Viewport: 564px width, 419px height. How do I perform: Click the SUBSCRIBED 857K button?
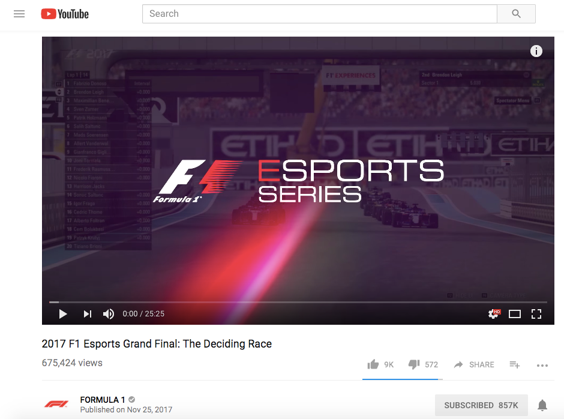coord(481,405)
